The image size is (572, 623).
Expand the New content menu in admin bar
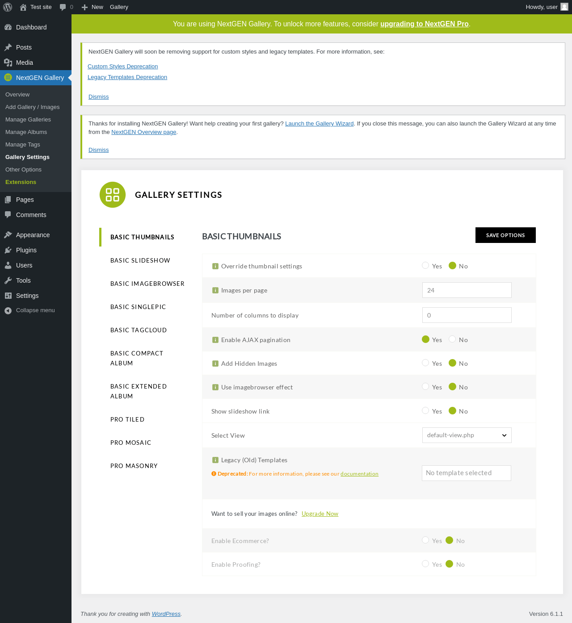coord(93,7)
